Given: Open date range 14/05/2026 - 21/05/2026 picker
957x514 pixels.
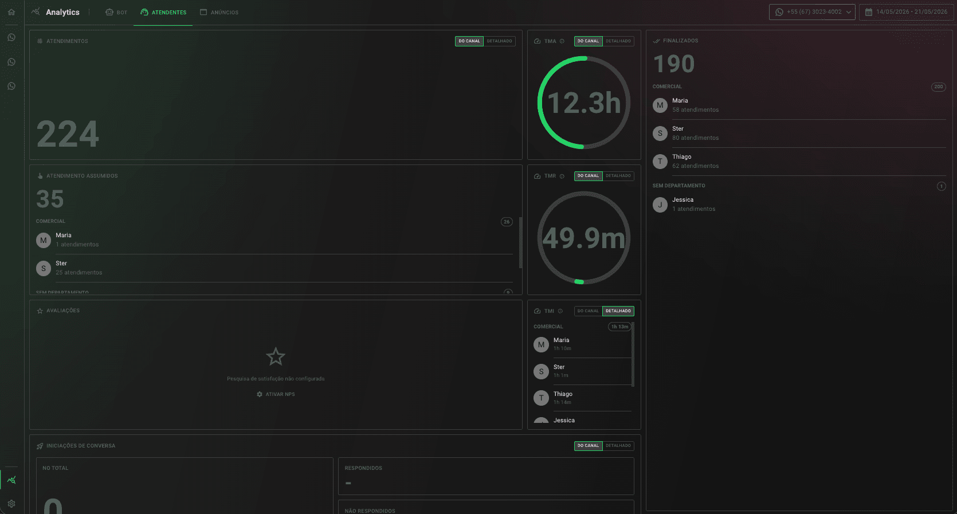Looking at the screenshot, I should [x=908, y=12].
